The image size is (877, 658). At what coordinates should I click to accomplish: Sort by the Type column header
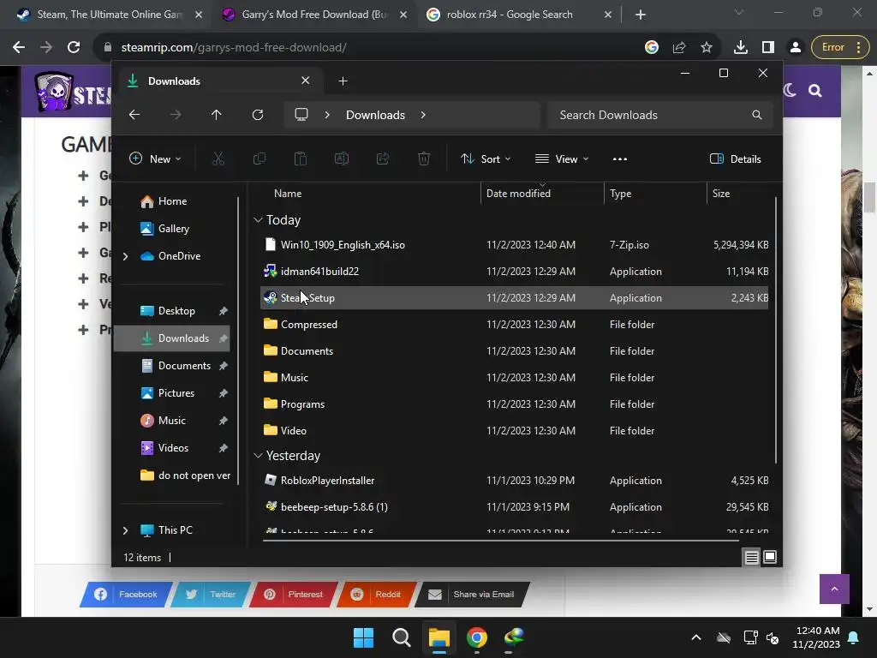(620, 194)
